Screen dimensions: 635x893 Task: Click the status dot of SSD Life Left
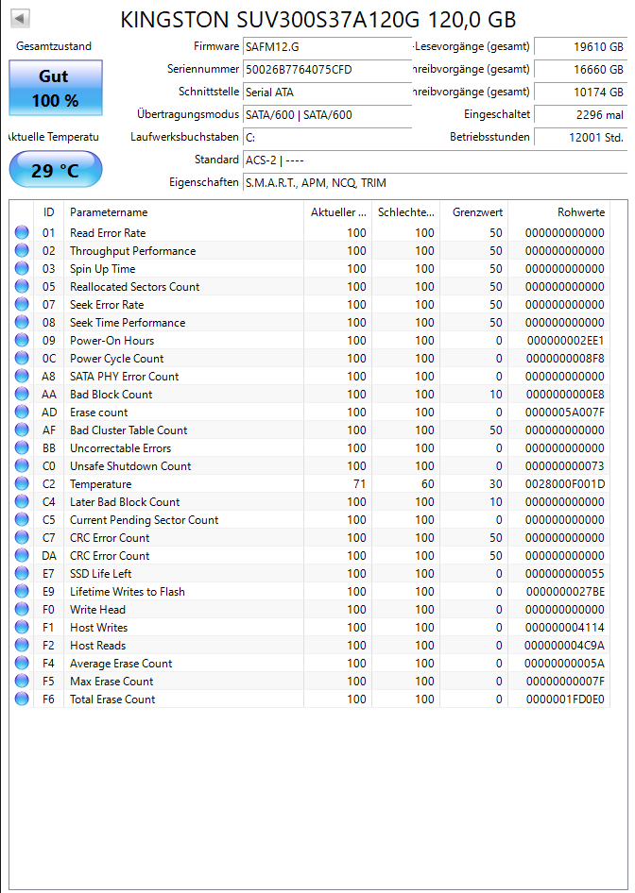click(x=22, y=574)
